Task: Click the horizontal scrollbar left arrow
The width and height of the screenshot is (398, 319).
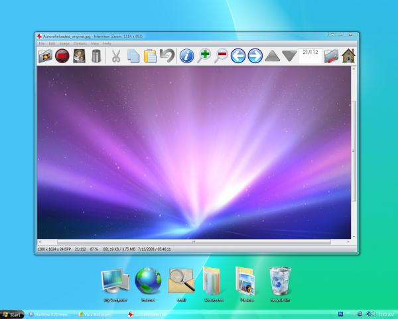Action: 40,242
